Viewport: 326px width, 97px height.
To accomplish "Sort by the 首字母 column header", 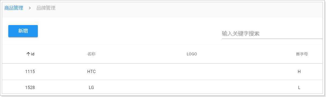I will coord(302,54).
